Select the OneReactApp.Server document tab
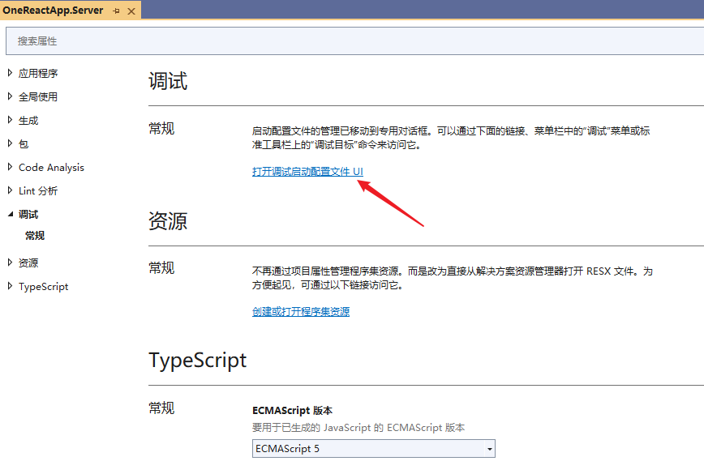The height and width of the screenshot is (474, 704). point(54,11)
